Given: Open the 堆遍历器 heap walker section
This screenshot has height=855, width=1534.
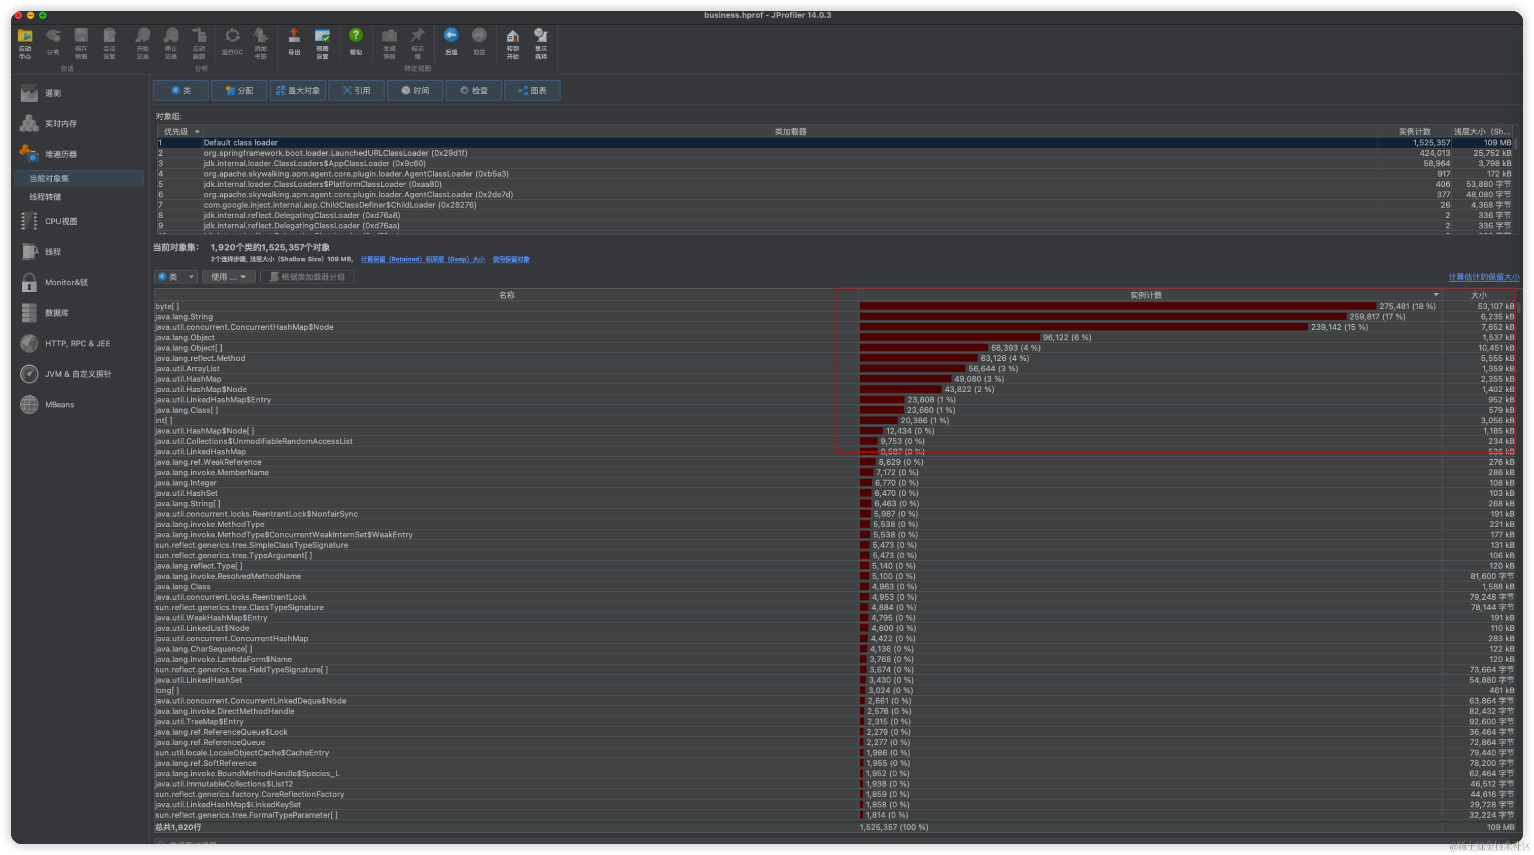Looking at the screenshot, I should tap(60, 154).
